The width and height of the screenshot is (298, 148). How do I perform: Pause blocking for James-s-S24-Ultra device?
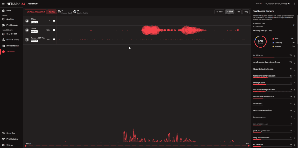[54, 40]
